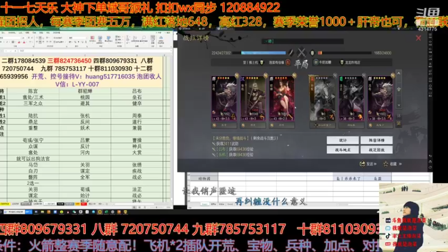
Task: Expand the formula bar with its arrow
Action: 171,51
